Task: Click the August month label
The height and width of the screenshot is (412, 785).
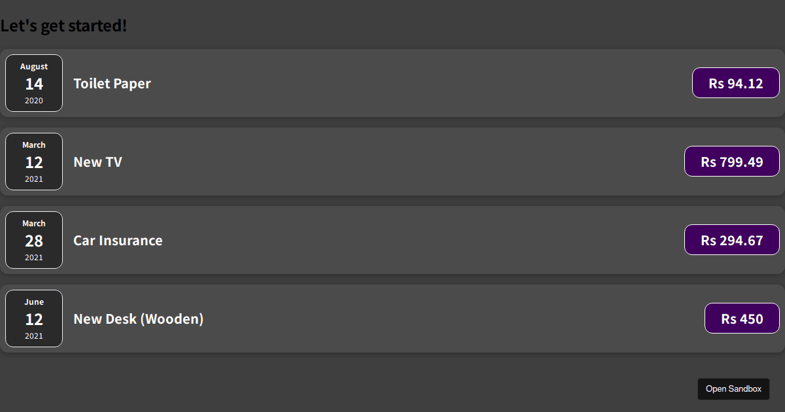Action: click(x=34, y=67)
